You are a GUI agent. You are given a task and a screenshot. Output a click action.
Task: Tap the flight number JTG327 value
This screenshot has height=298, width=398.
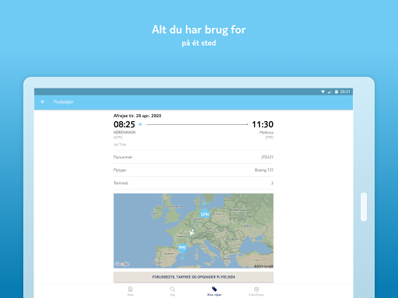(267, 157)
